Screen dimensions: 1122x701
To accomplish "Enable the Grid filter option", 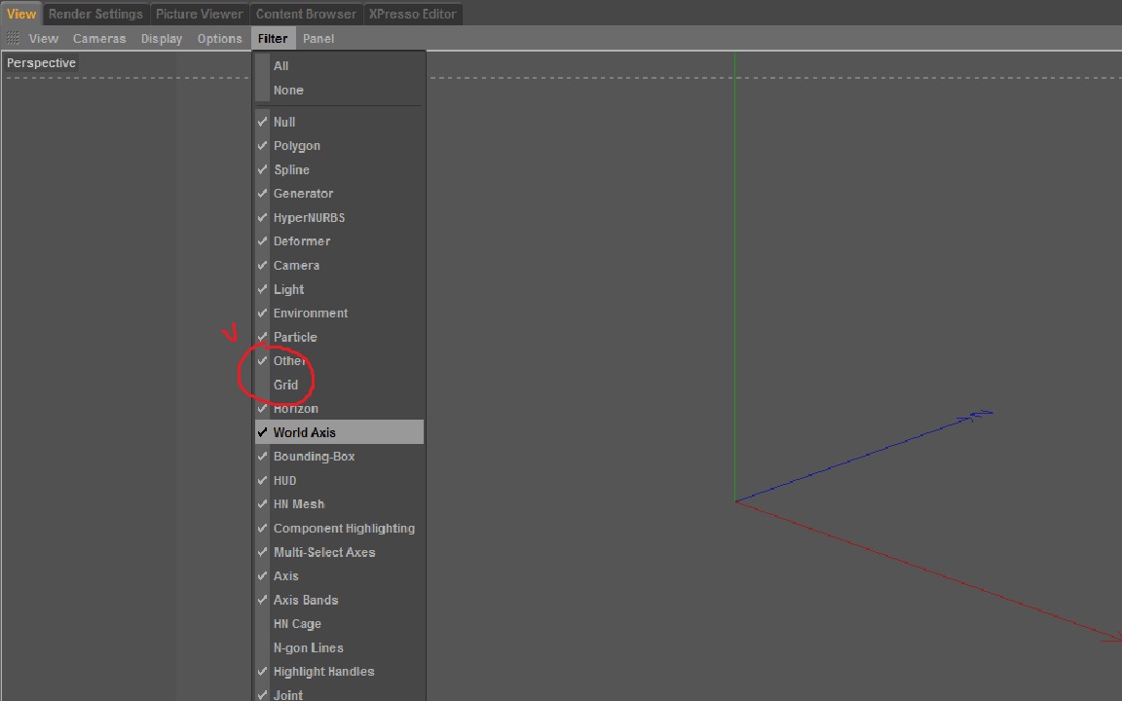I will click(x=286, y=385).
